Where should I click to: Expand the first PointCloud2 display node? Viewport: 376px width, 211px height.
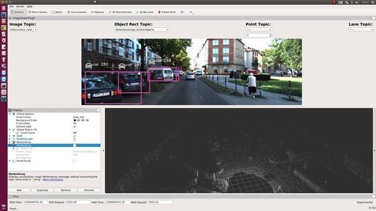pos(10,139)
